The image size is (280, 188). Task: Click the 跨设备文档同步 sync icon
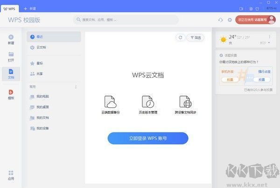185,102
